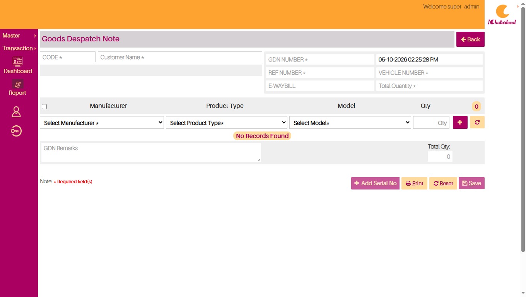Open the Select Manufacturer dropdown
The width and height of the screenshot is (526, 297).
102,123
